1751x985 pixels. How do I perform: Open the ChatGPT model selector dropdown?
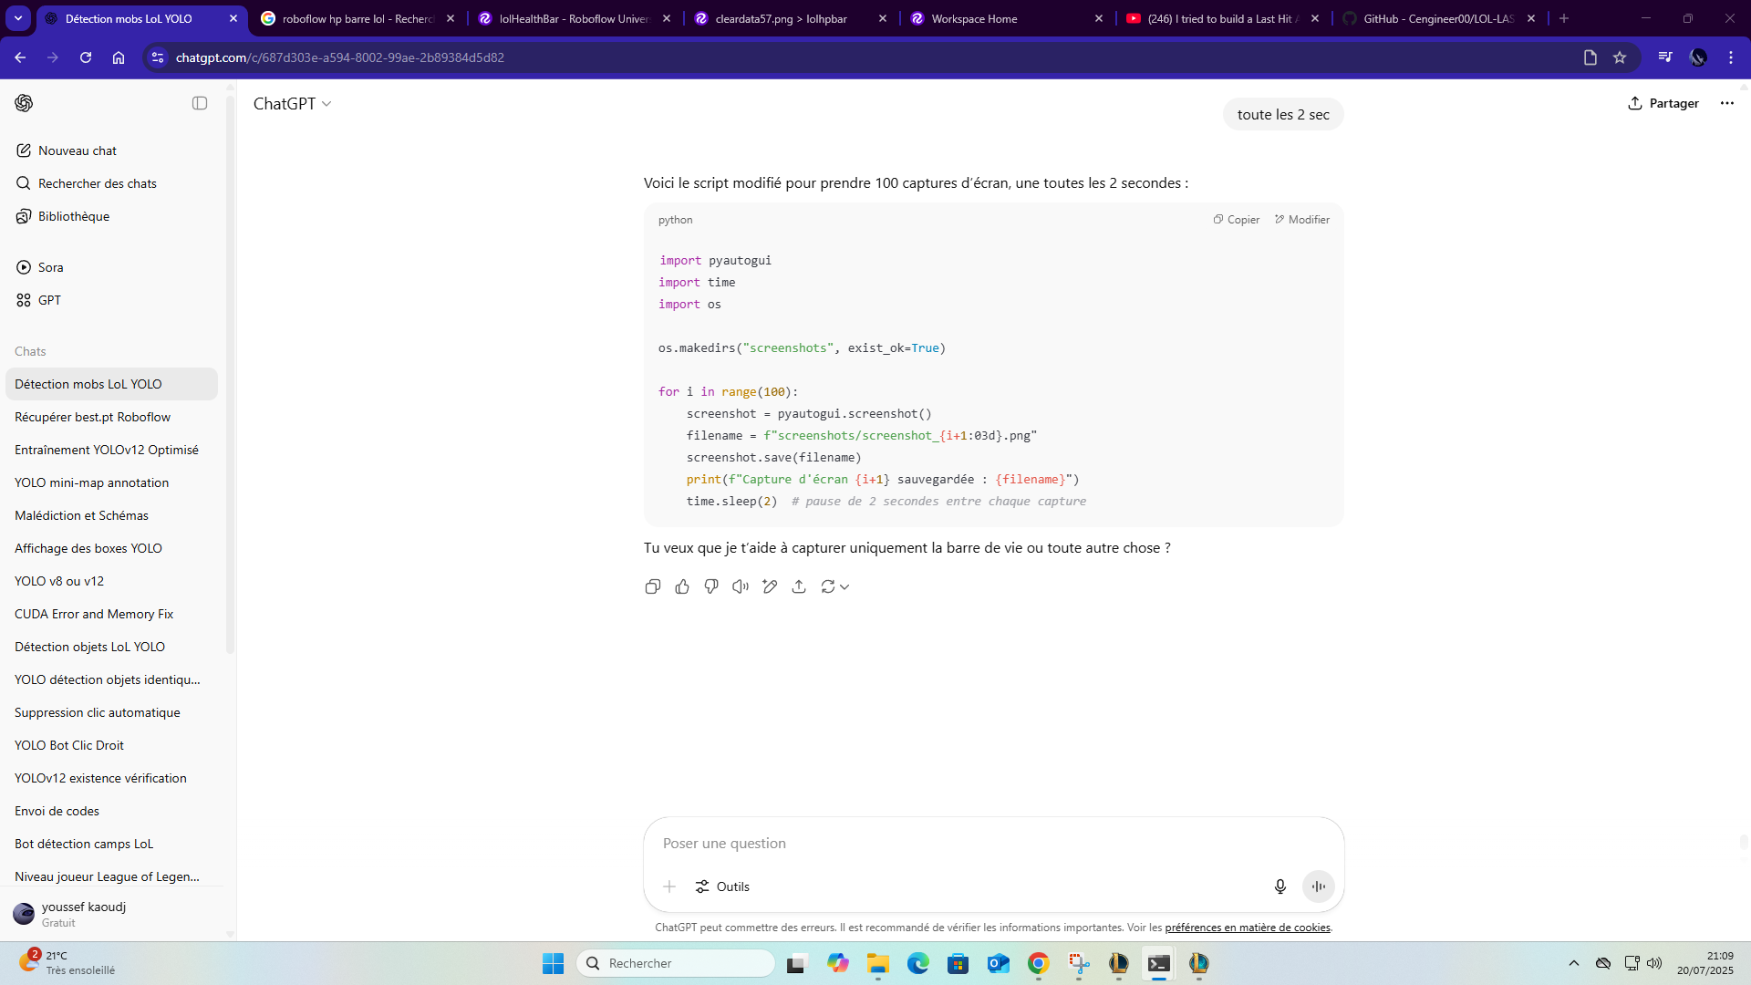point(293,104)
